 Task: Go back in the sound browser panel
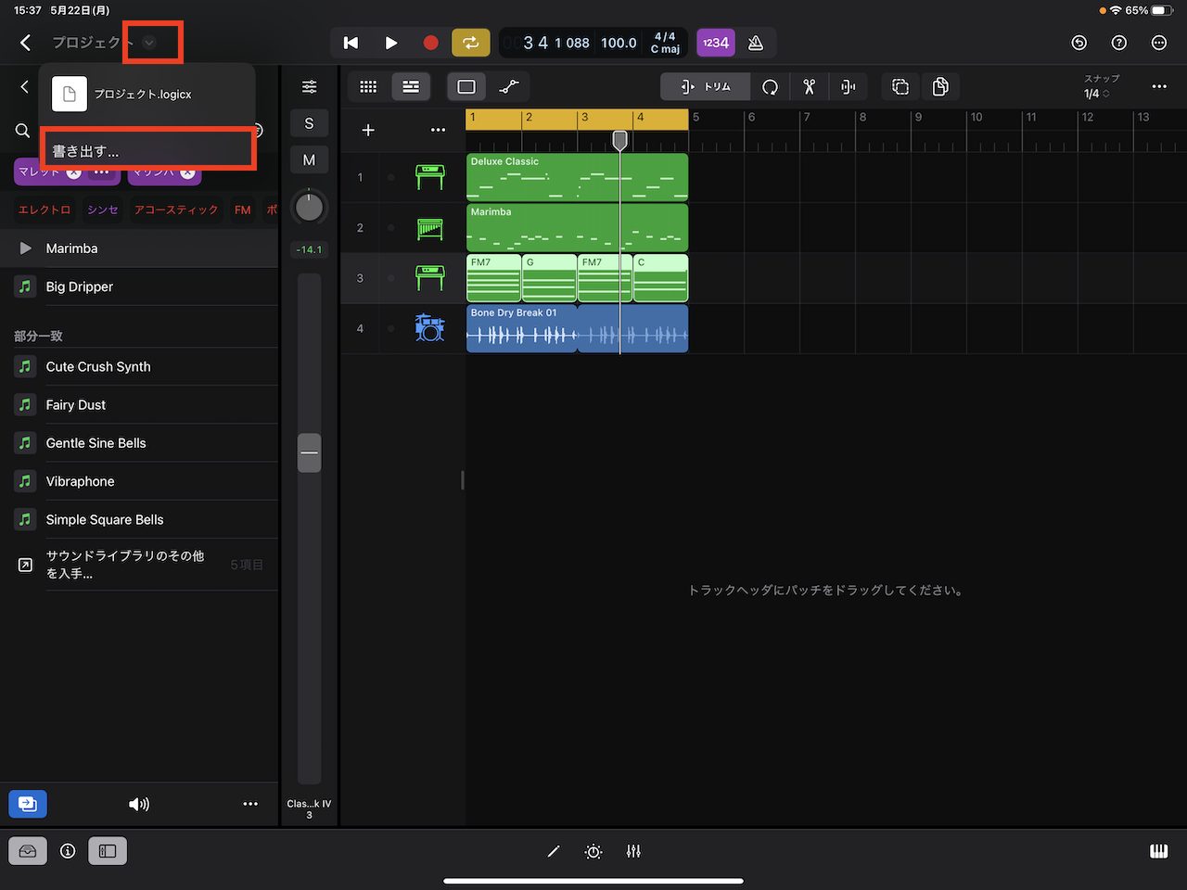click(24, 87)
